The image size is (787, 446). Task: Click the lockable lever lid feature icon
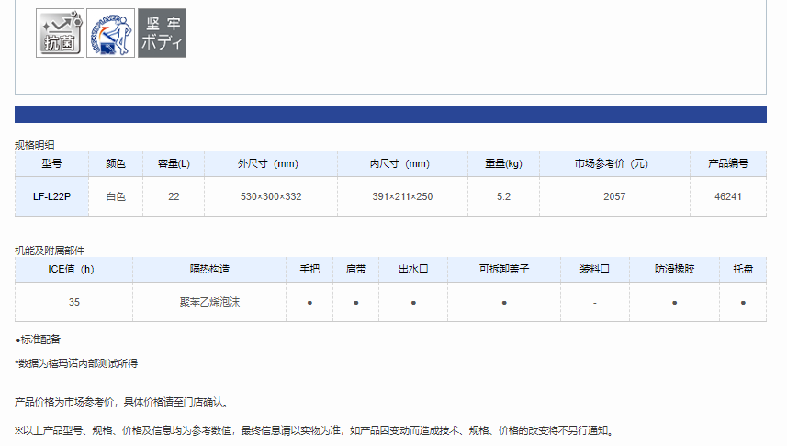coord(110,33)
